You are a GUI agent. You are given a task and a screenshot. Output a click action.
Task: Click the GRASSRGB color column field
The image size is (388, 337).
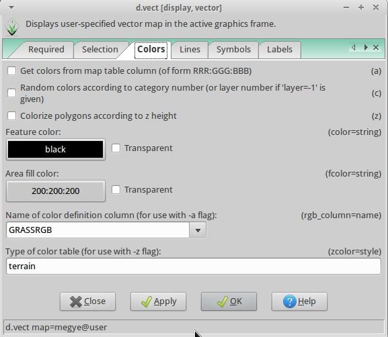pyautogui.click(x=98, y=230)
